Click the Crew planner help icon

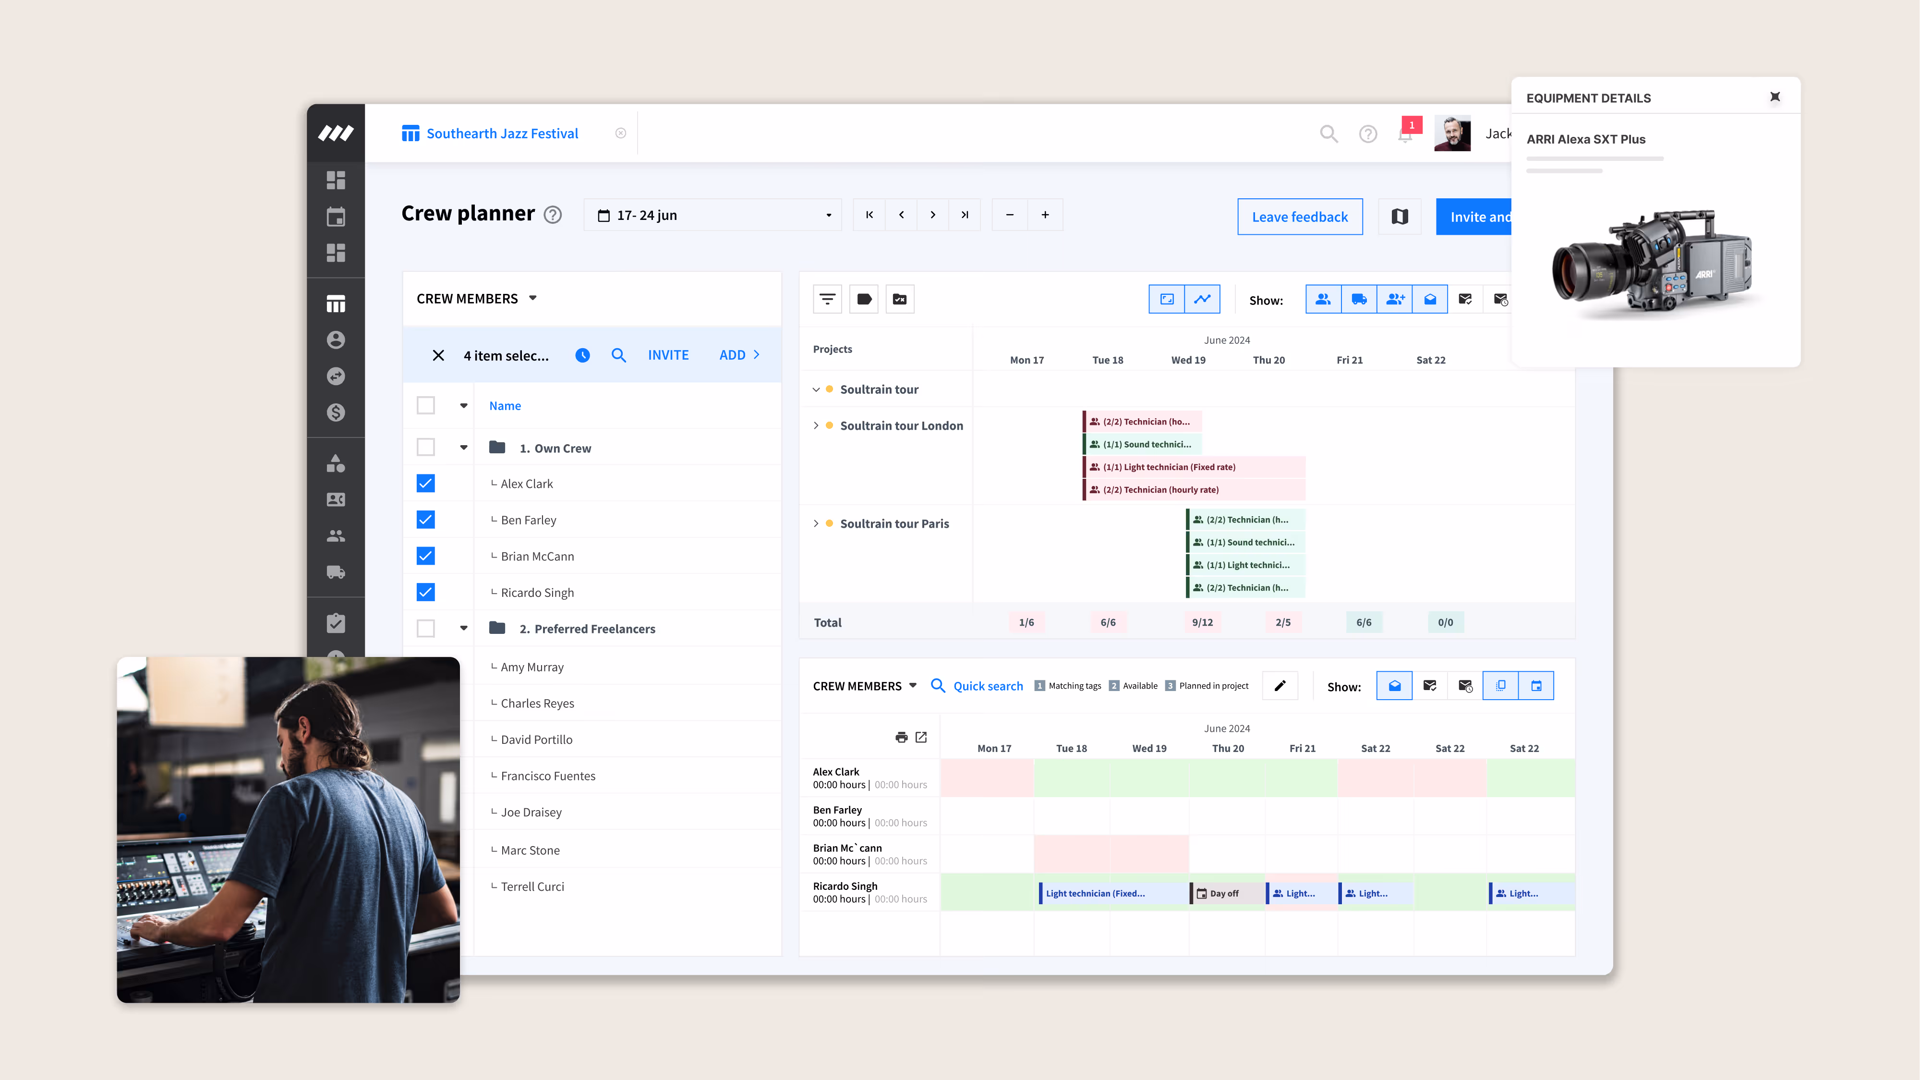552,216
